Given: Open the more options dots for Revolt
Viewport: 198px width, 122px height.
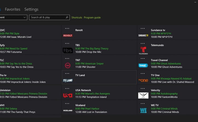Looking at the screenshot, I should tap(67, 29).
